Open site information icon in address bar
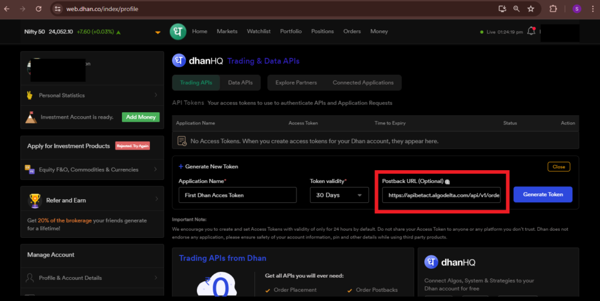Screen dimensions: 600x301 [57, 9]
